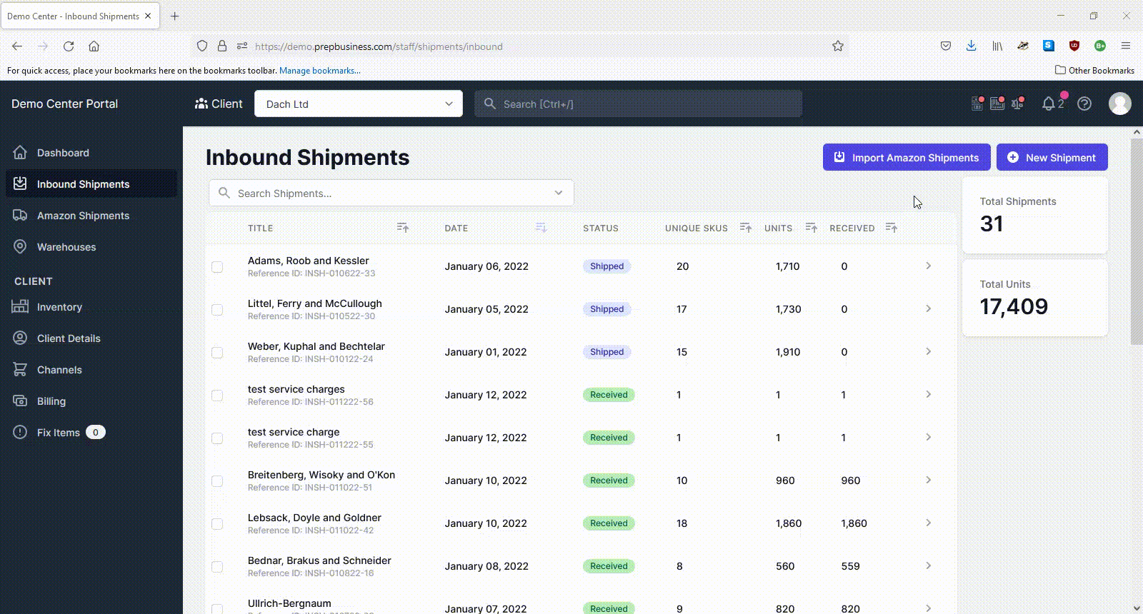
Task: Select Demo Center browser tab
Action: (x=80, y=16)
